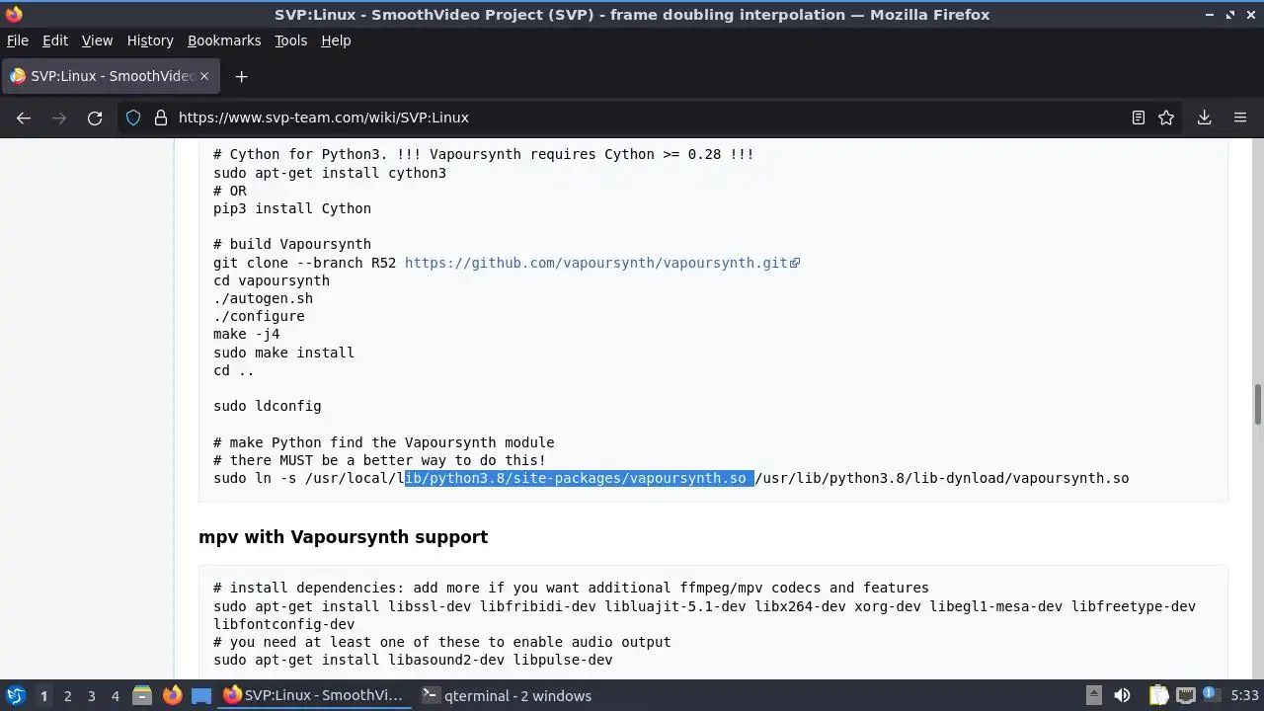Open network status tray icon
The height and width of the screenshot is (711, 1264).
pos(1185,696)
